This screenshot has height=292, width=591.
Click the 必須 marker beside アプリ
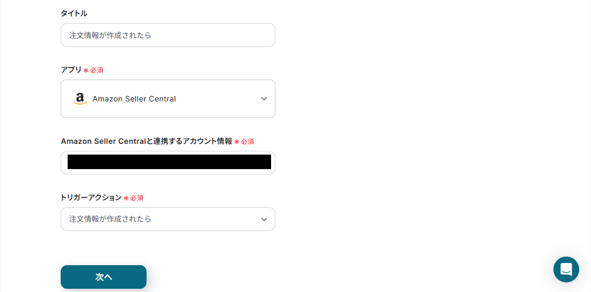click(x=97, y=70)
